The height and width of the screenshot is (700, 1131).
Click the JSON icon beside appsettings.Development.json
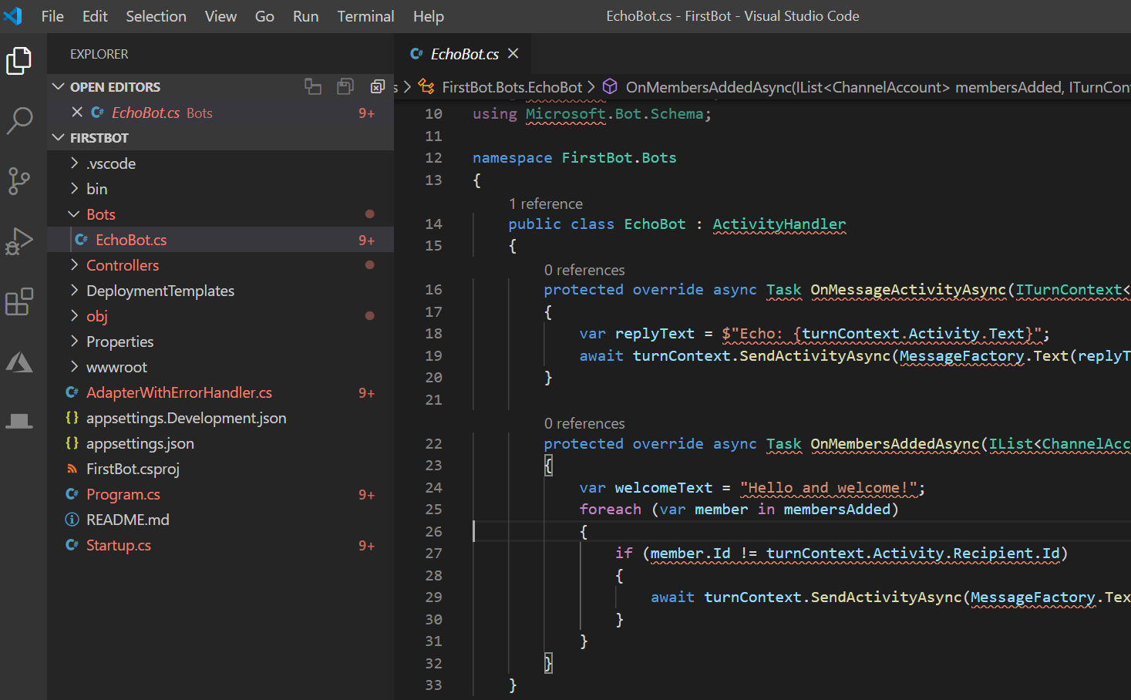72,418
